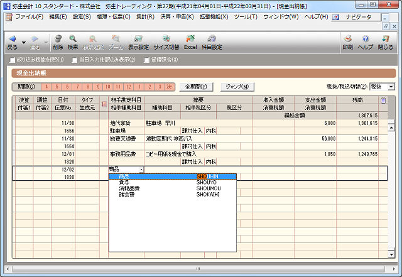Viewport: 402px width, 277px height.
Task: Toggle 当日入力仕訳のみ表示 checkbox
Action: coord(75,60)
